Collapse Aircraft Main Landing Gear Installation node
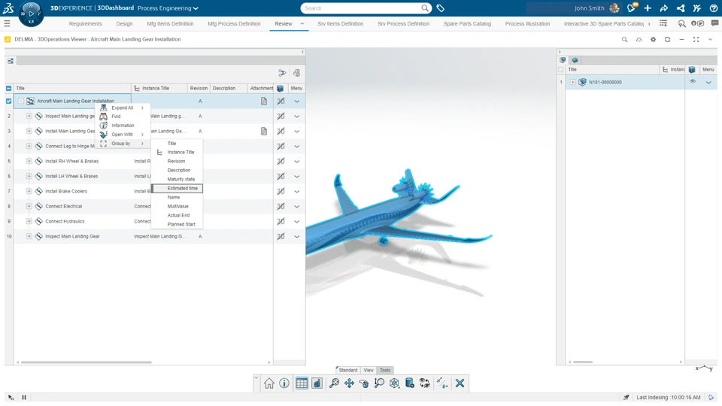 click(x=21, y=101)
